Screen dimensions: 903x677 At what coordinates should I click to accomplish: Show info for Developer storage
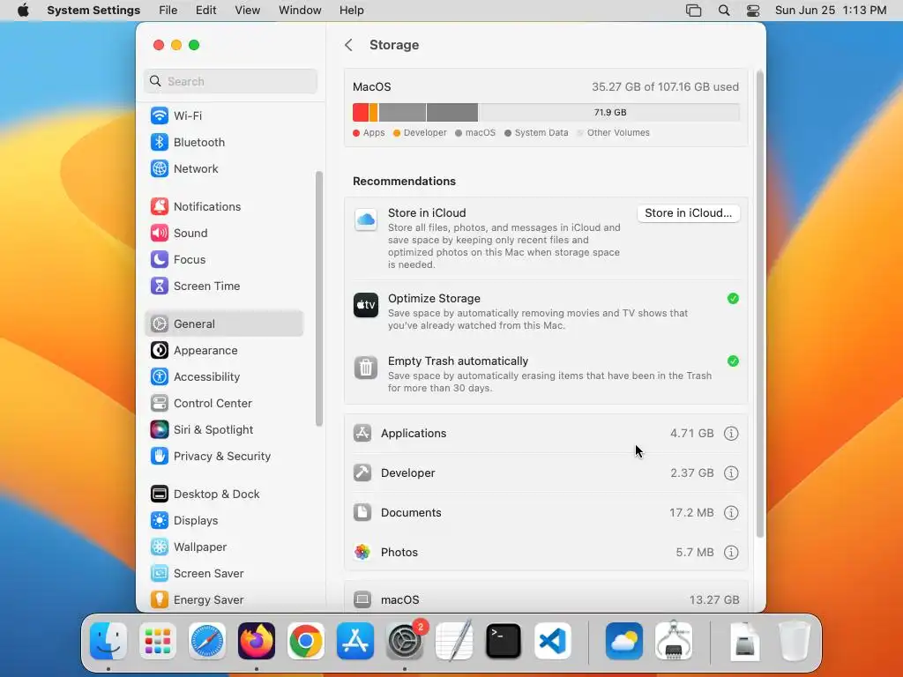tap(731, 473)
